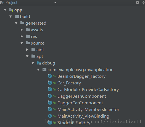
Task: Collapse the app module node
Action: click(5, 10)
